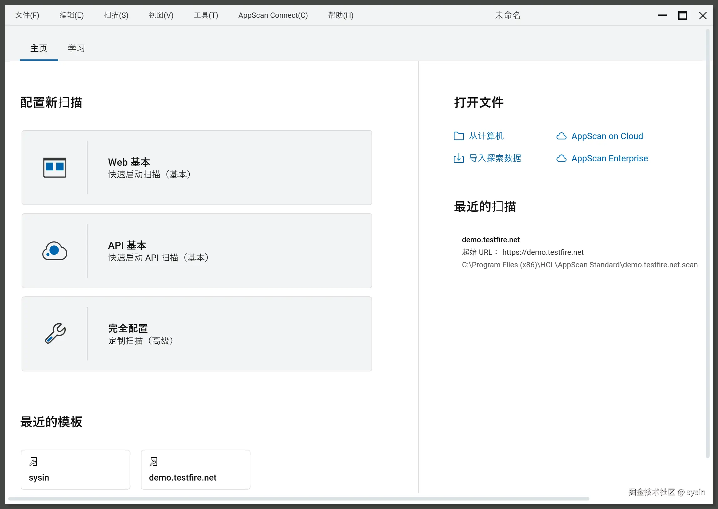Open the recent scan demo.testfire.net entry
The height and width of the screenshot is (509, 718).
click(x=490, y=240)
